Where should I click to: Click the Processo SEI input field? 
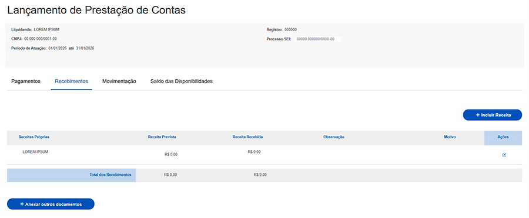[x=317, y=39]
